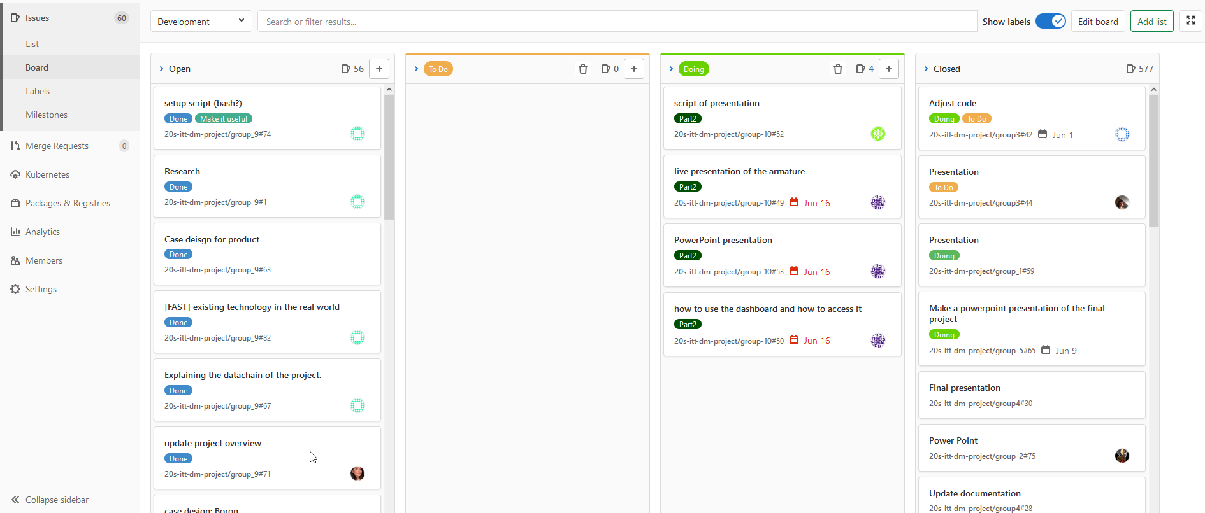Click the Add list button
The height and width of the screenshot is (513, 1205).
pyautogui.click(x=1152, y=21)
